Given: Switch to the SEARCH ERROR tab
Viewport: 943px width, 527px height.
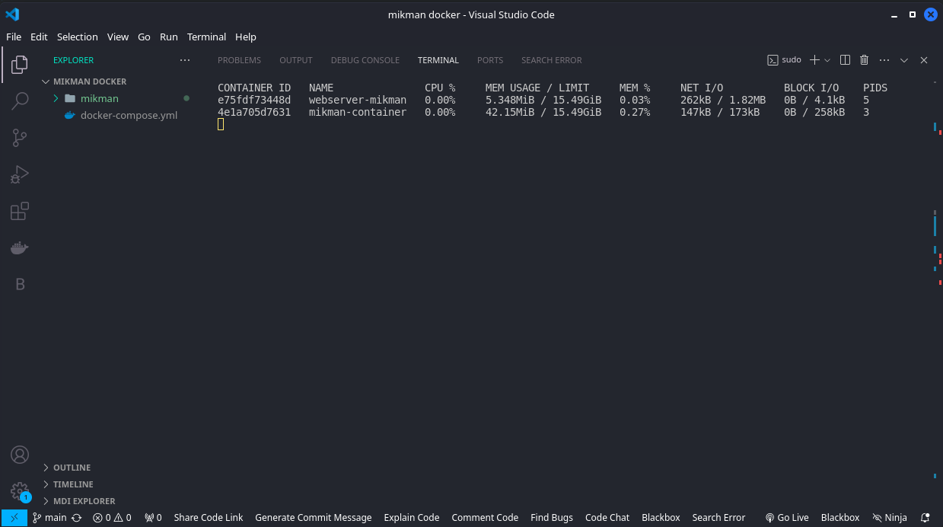Looking at the screenshot, I should tap(552, 60).
